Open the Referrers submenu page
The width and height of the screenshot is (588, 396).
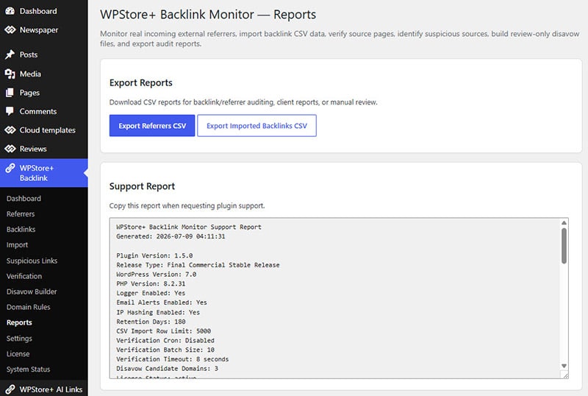click(x=21, y=213)
